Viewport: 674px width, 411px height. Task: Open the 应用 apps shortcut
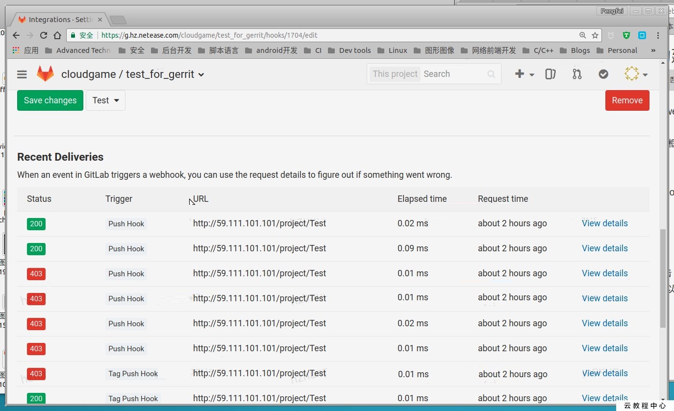pos(25,50)
